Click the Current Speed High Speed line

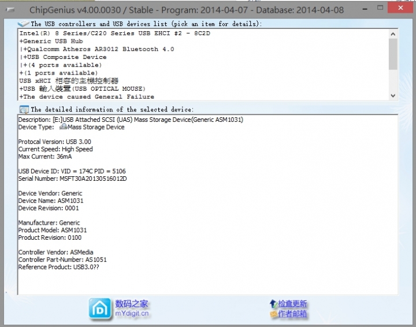(55, 149)
